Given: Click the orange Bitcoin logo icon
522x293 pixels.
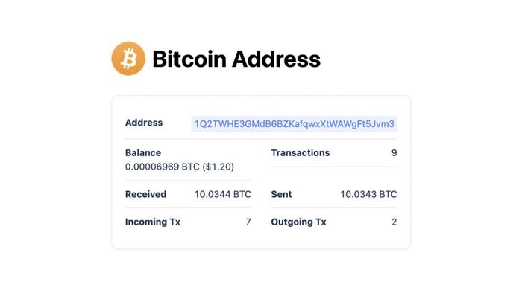Looking at the screenshot, I should [x=128, y=59].
